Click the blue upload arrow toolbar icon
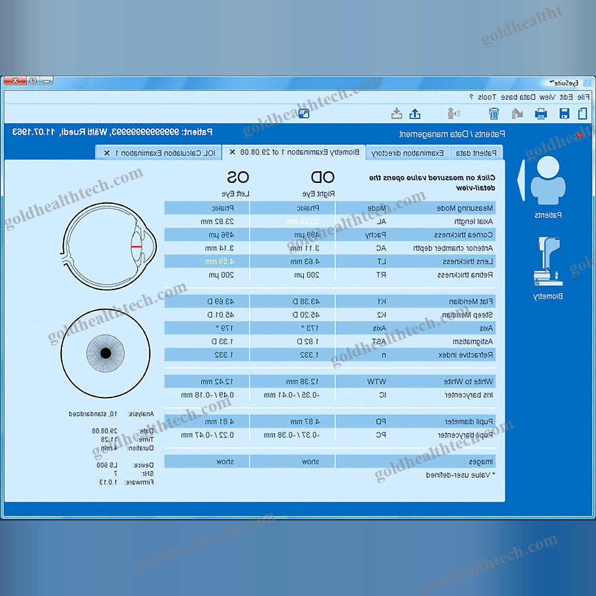 415,113
